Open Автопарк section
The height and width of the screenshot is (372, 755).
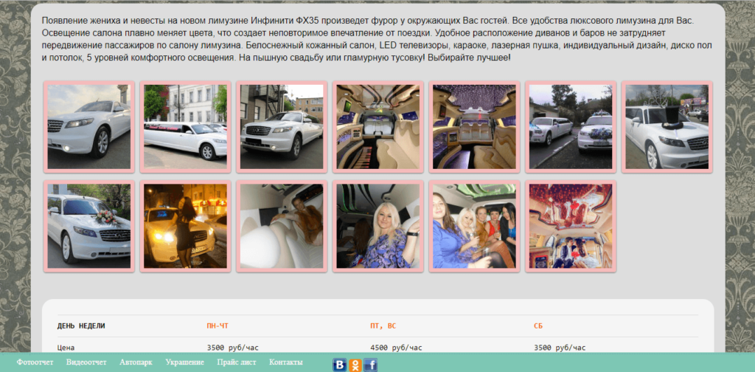click(136, 362)
